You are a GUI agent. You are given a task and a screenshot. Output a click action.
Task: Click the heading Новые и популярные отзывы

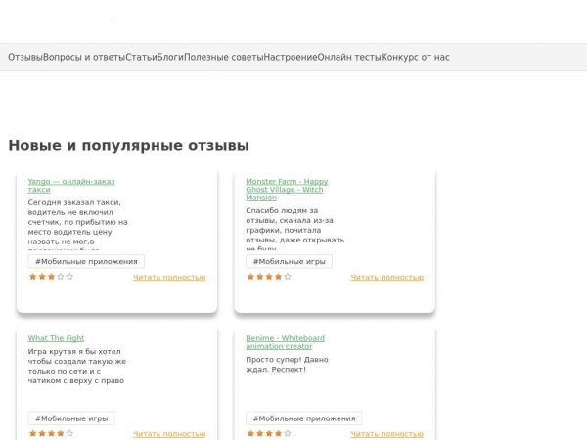129,145
